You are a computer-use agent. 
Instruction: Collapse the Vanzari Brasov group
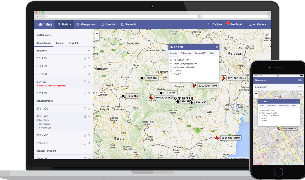pyautogui.click(x=89, y=101)
